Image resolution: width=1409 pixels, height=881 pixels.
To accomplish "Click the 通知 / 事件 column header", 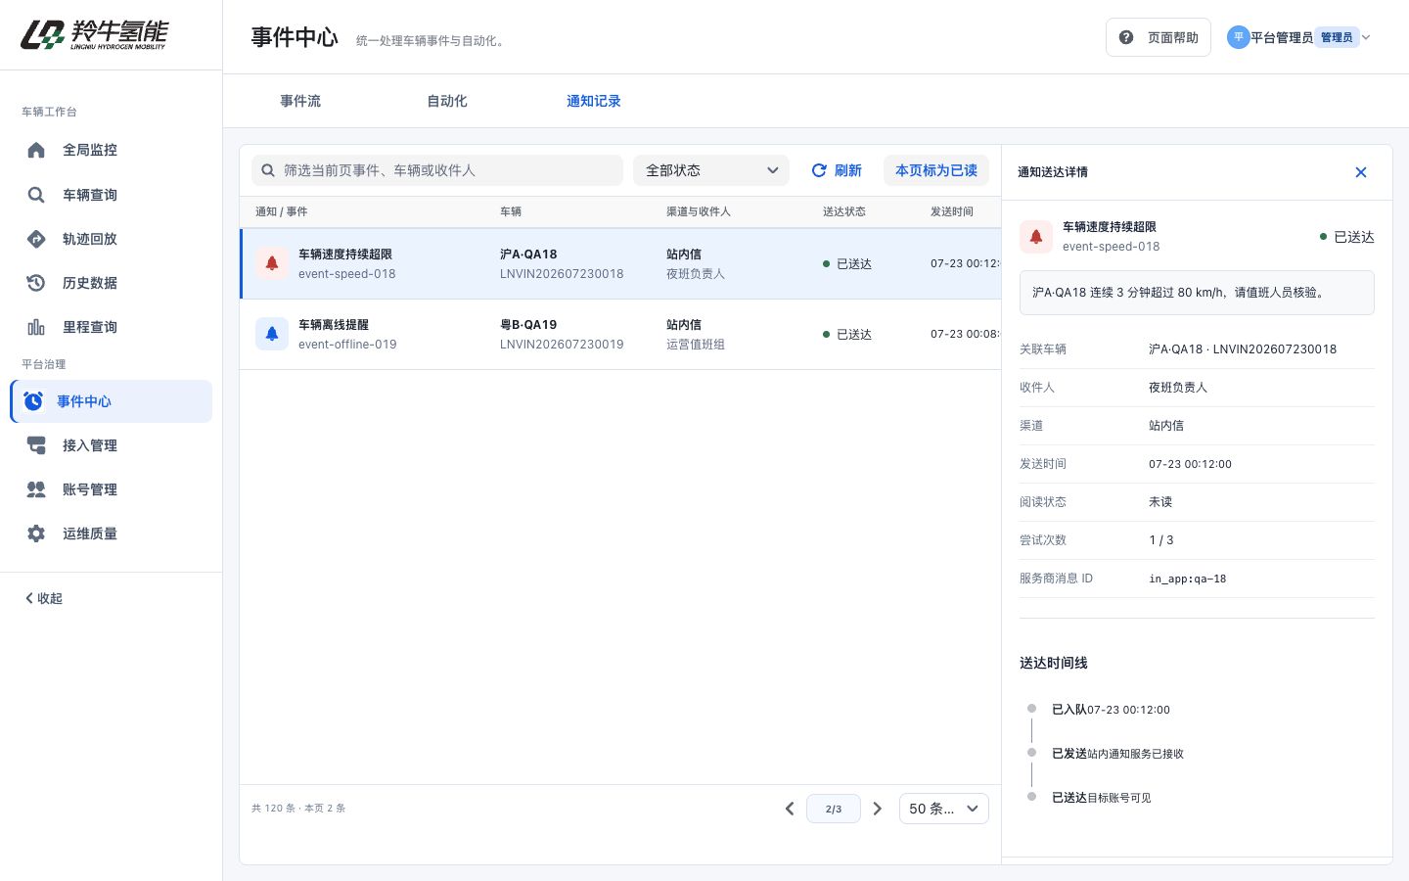I will (282, 211).
